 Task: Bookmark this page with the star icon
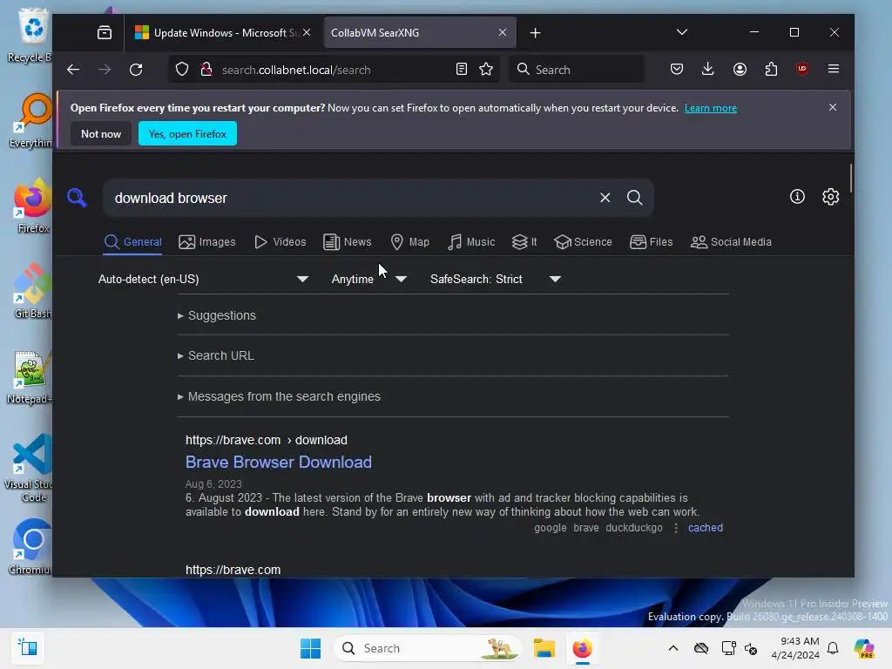(x=486, y=70)
